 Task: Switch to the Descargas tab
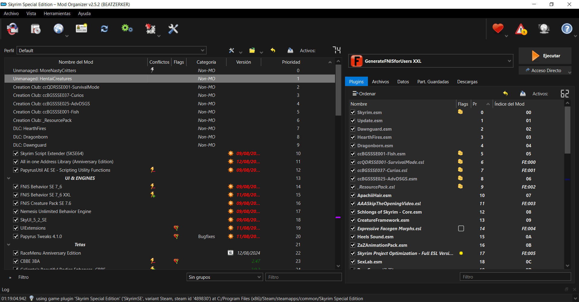coord(467,82)
